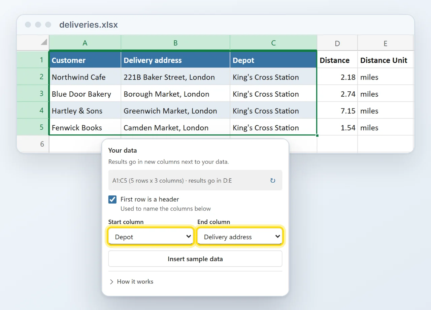Click the select-all corner triangle
The image size is (431, 310).
(44, 42)
